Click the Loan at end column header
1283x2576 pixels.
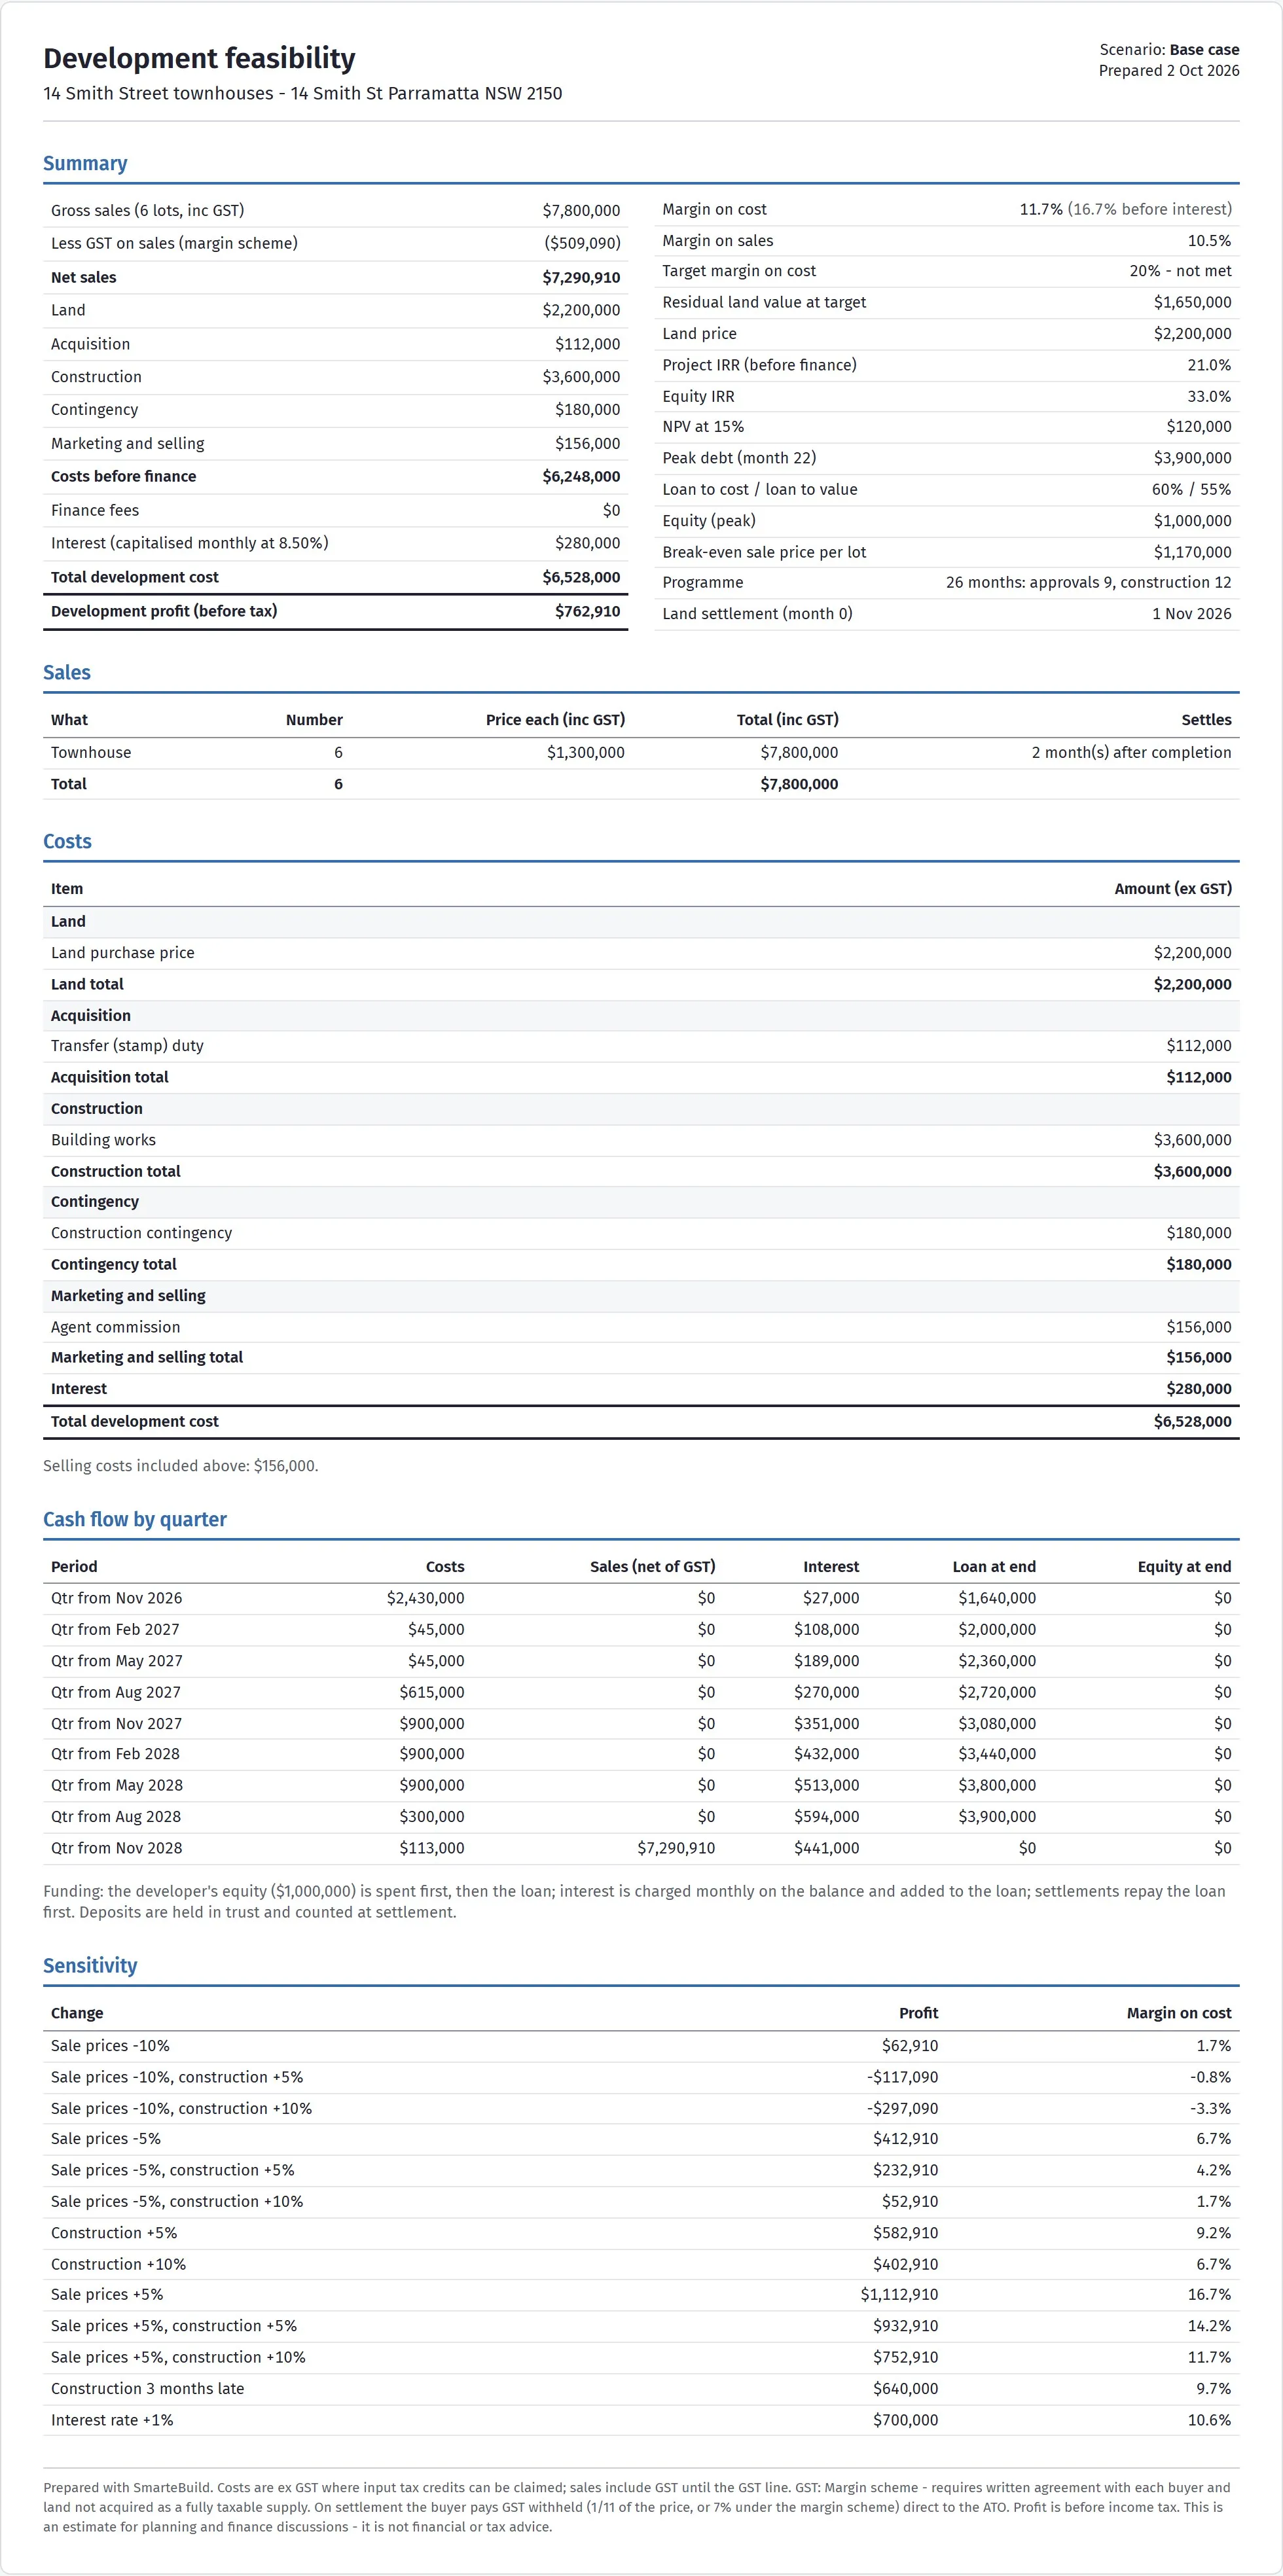click(x=994, y=1567)
